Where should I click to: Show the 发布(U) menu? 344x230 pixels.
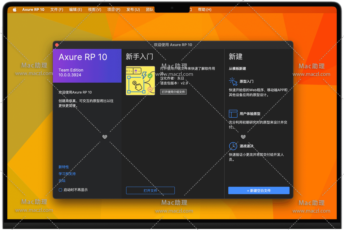(133, 10)
